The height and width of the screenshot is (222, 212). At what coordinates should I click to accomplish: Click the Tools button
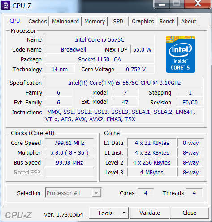(x=105, y=213)
